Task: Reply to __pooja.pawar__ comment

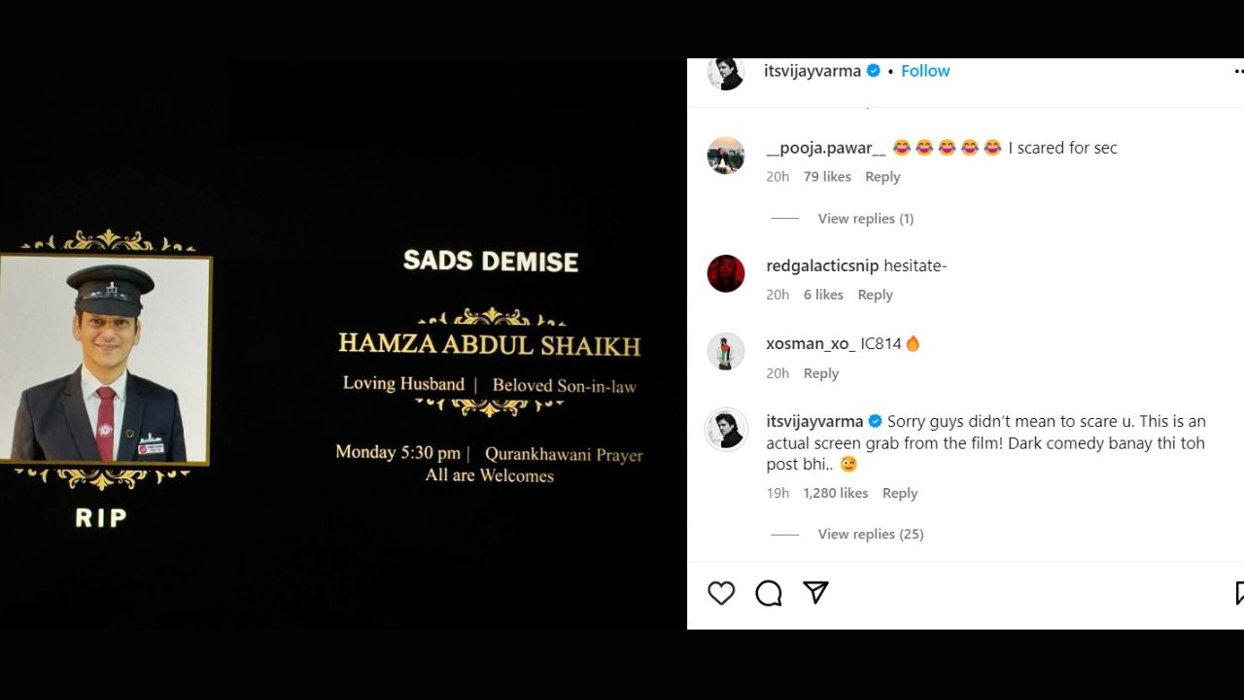Action: 882,177
